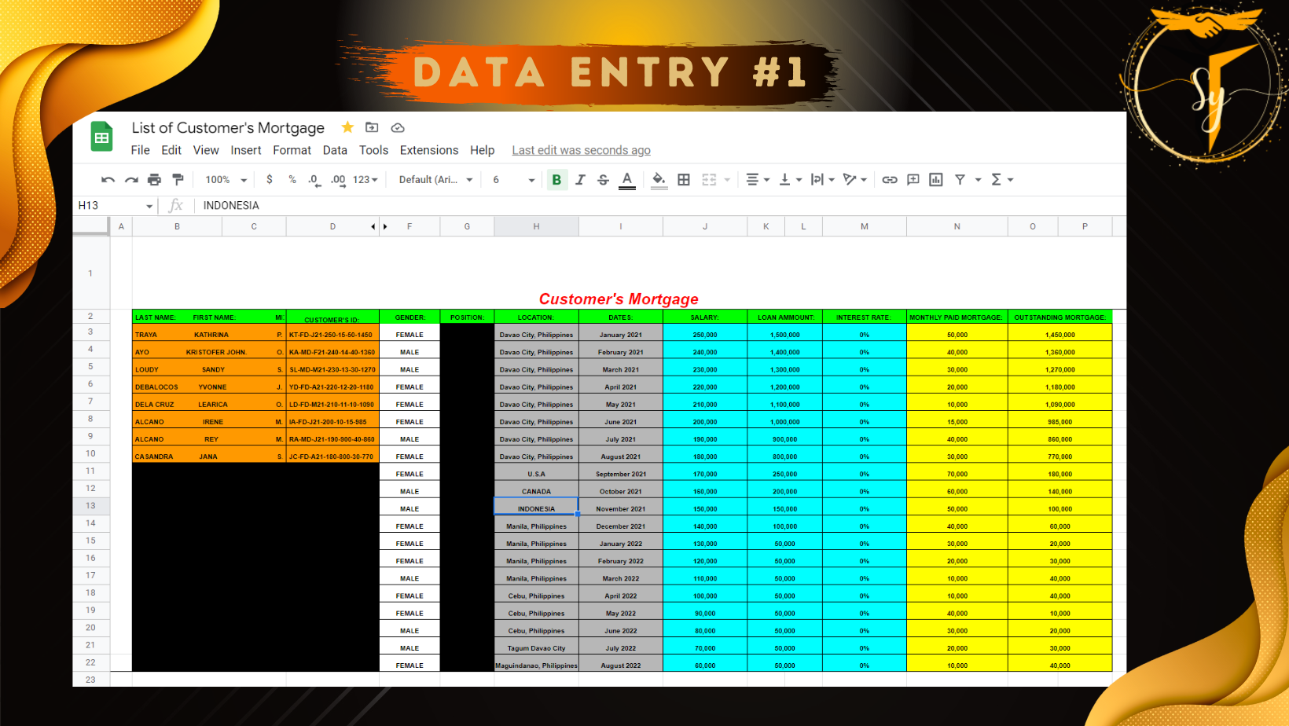Star the List of Customer's Mortgage document
The height and width of the screenshot is (726, 1289).
(x=347, y=127)
